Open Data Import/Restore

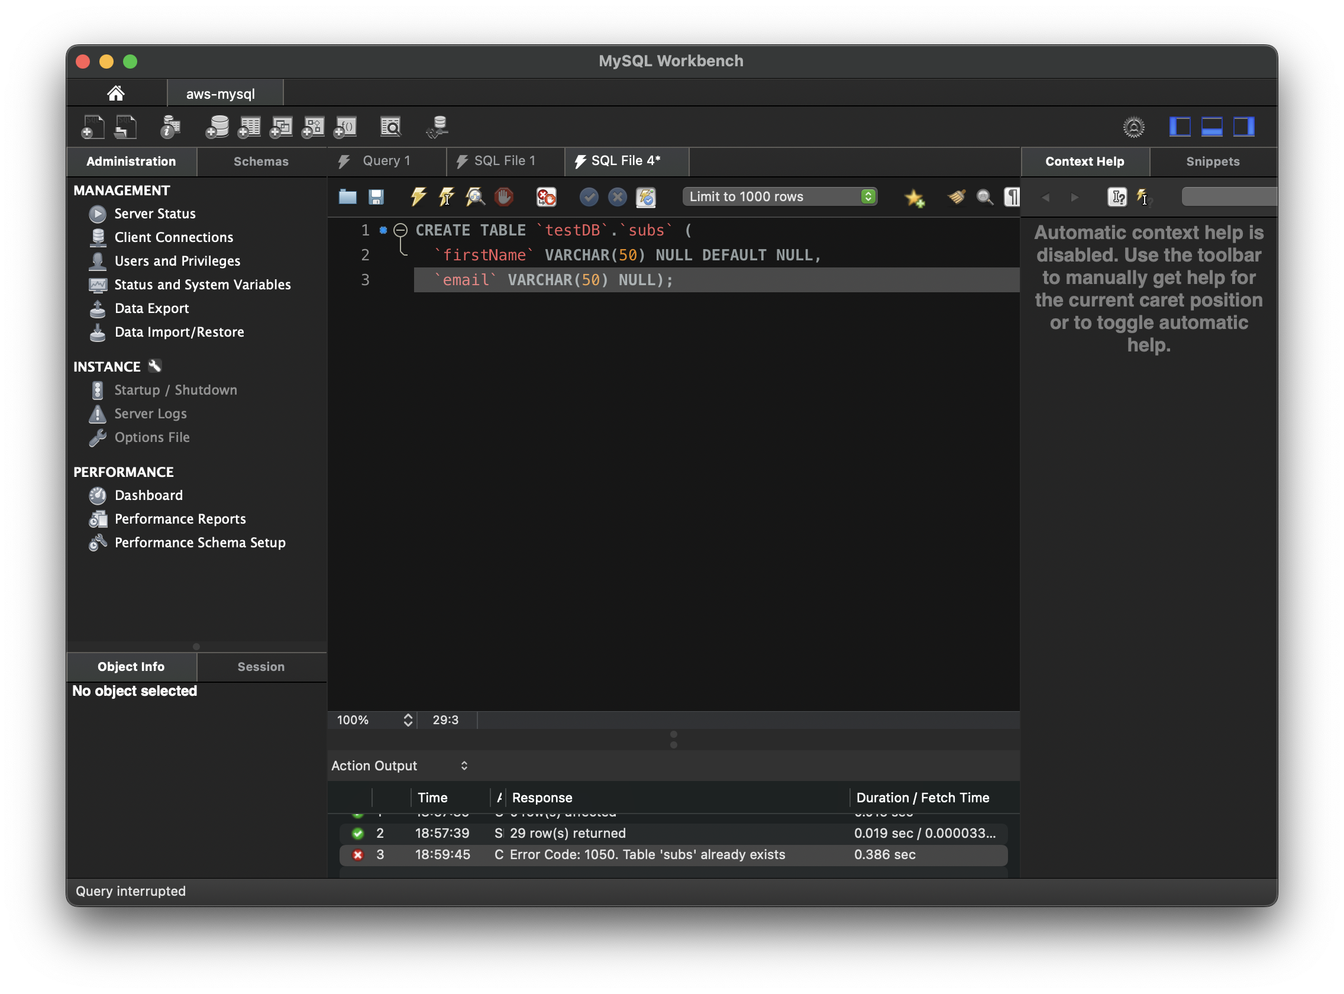pyautogui.click(x=179, y=332)
